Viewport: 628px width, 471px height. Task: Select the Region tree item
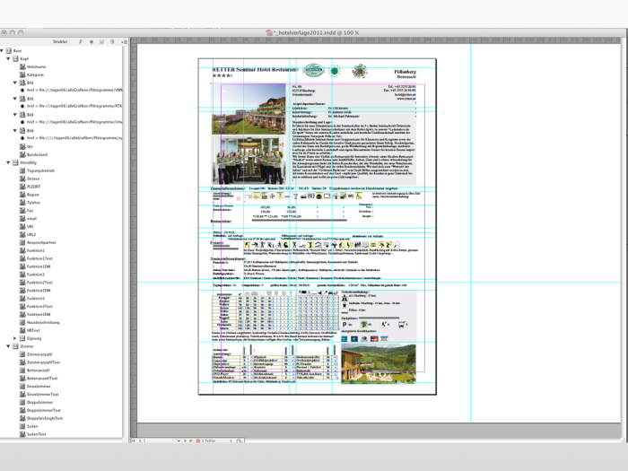(33, 195)
